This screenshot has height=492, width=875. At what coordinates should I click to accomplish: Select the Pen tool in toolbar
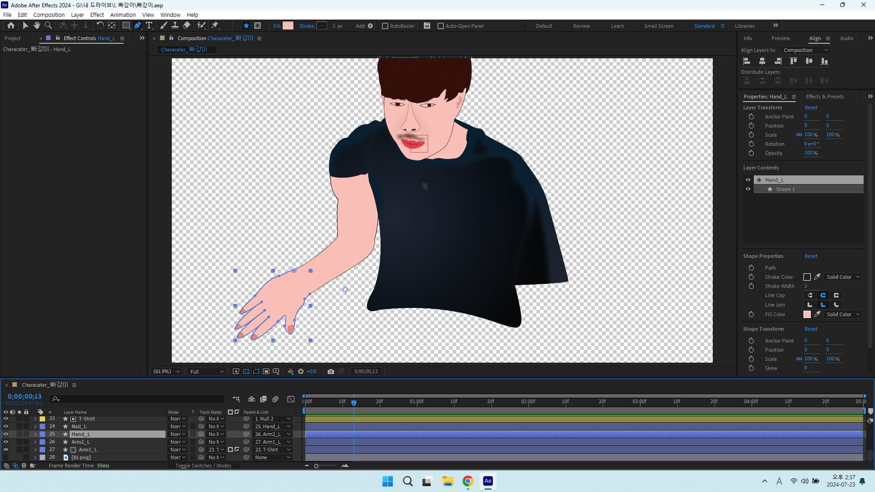pos(137,26)
